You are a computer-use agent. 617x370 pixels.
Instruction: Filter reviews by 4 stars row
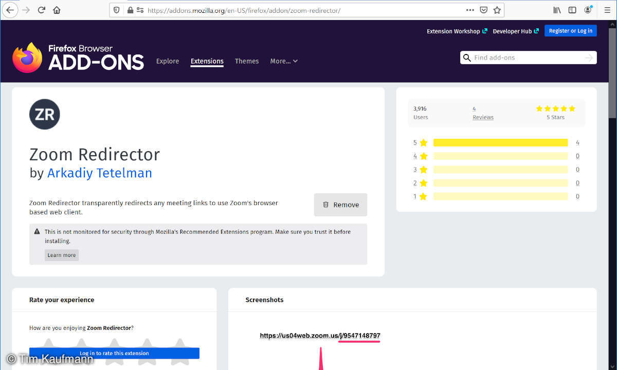(x=496, y=156)
